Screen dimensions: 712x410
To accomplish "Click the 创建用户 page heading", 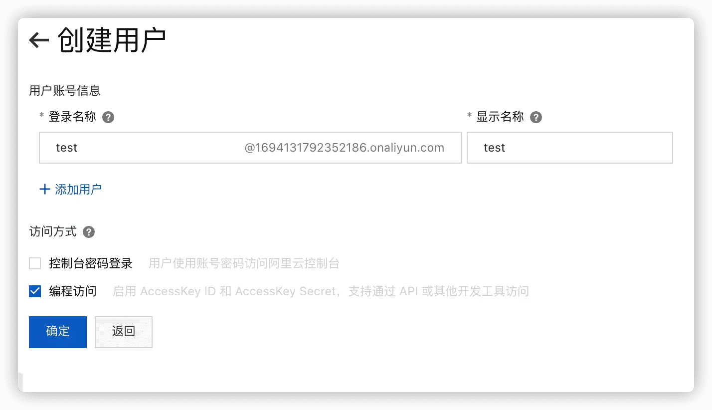I will click(112, 40).
